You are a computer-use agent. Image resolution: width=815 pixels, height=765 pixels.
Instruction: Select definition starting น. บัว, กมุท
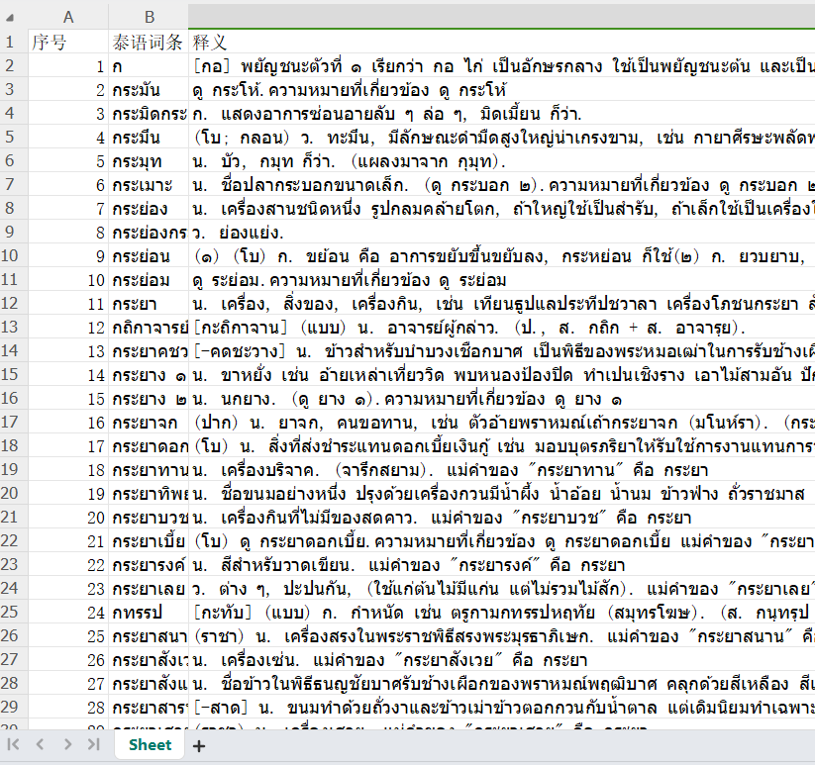tap(502, 161)
